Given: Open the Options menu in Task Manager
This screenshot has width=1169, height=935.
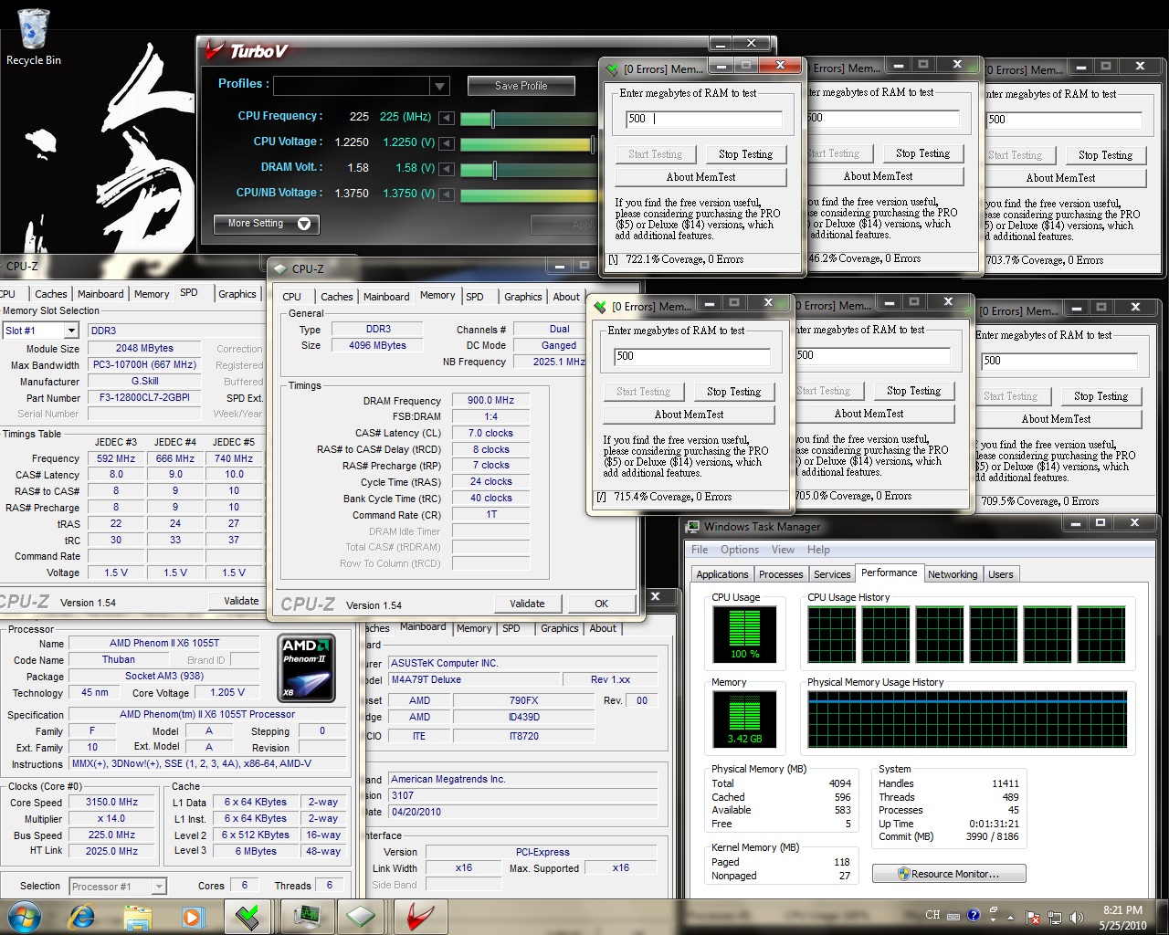Looking at the screenshot, I should click(x=739, y=550).
